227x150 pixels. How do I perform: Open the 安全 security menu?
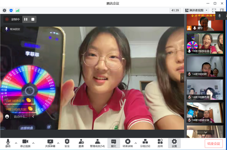coord(67,143)
